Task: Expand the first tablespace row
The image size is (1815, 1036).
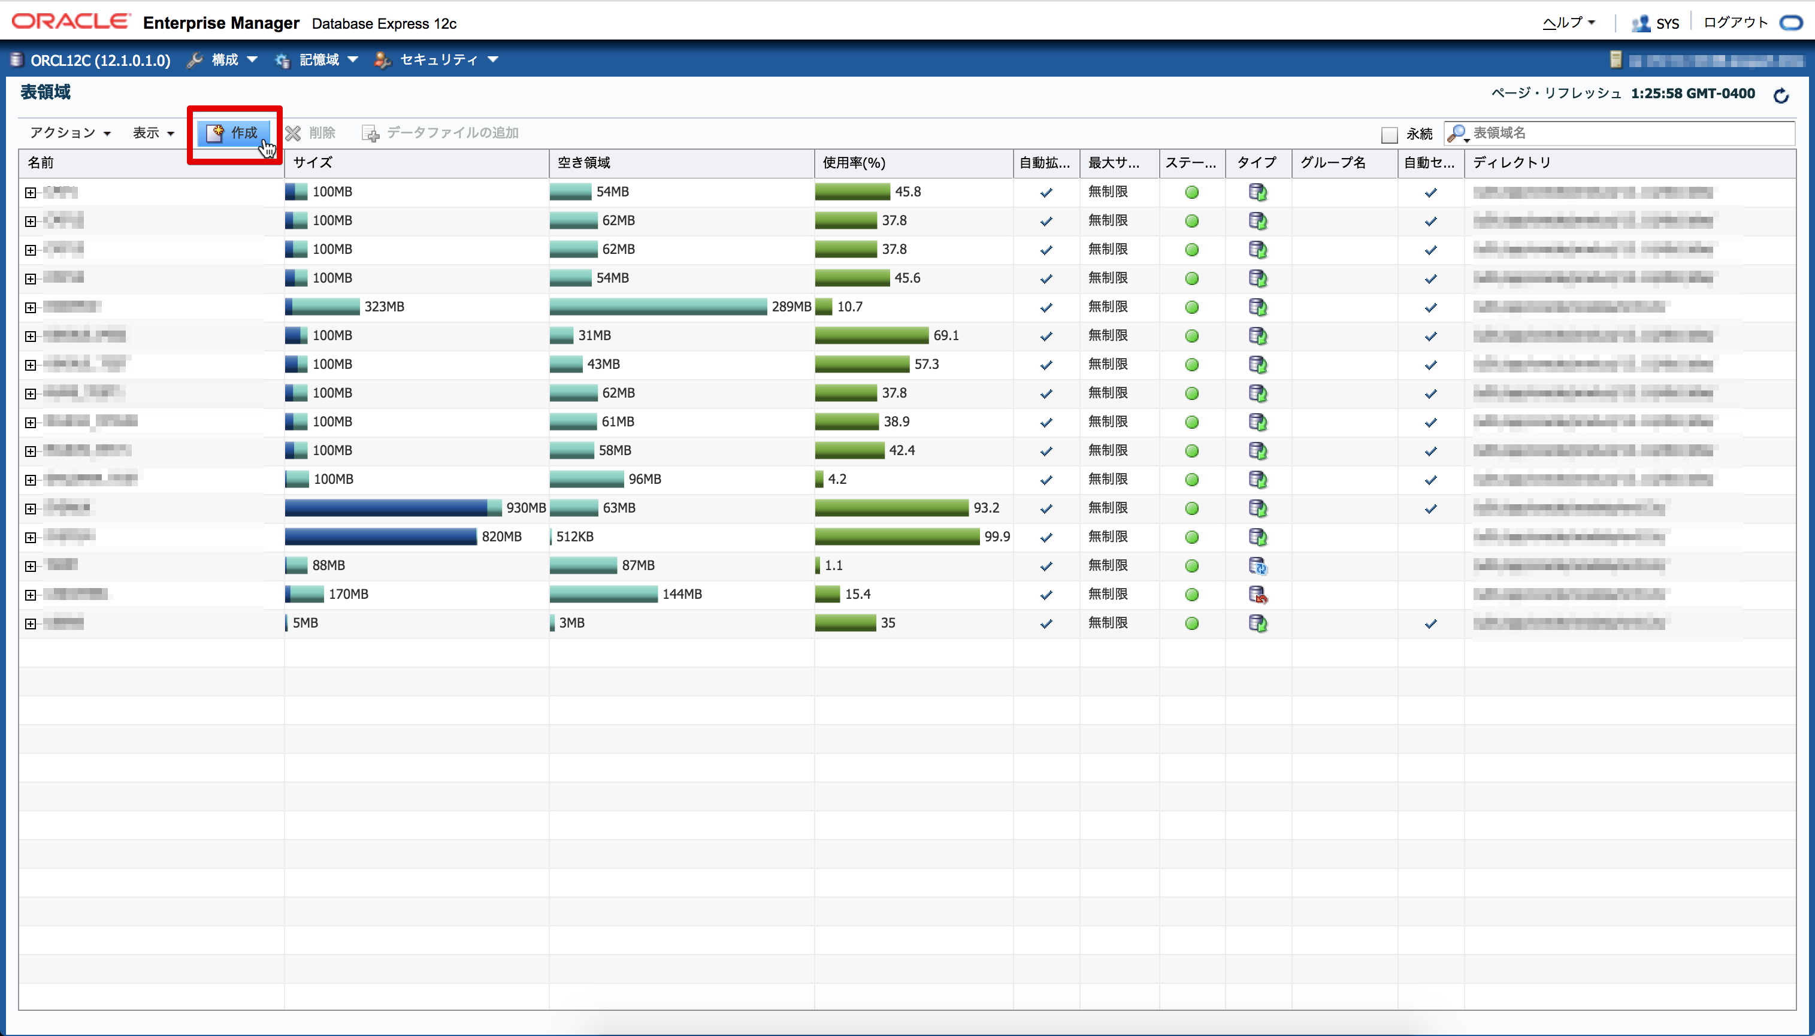Action: [x=31, y=193]
